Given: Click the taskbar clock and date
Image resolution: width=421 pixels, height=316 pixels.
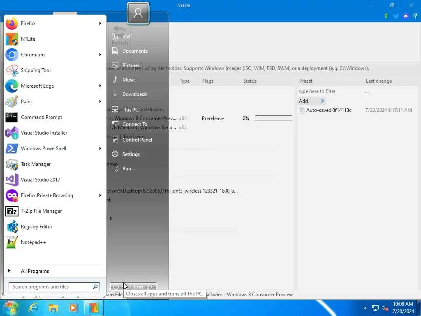Looking at the screenshot, I should click(403, 308).
